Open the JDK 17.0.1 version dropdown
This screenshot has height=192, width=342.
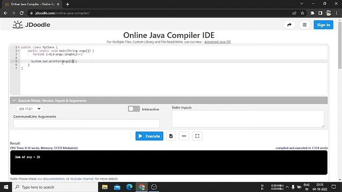[29, 109]
